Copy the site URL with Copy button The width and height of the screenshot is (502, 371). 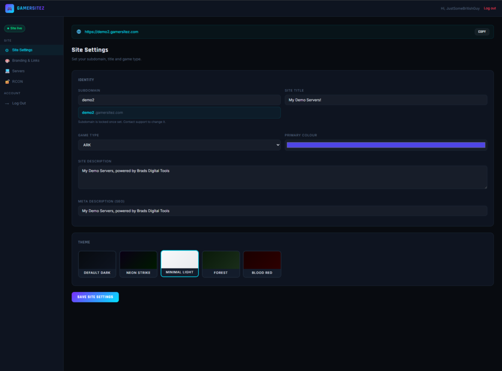[x=481, y=32]
